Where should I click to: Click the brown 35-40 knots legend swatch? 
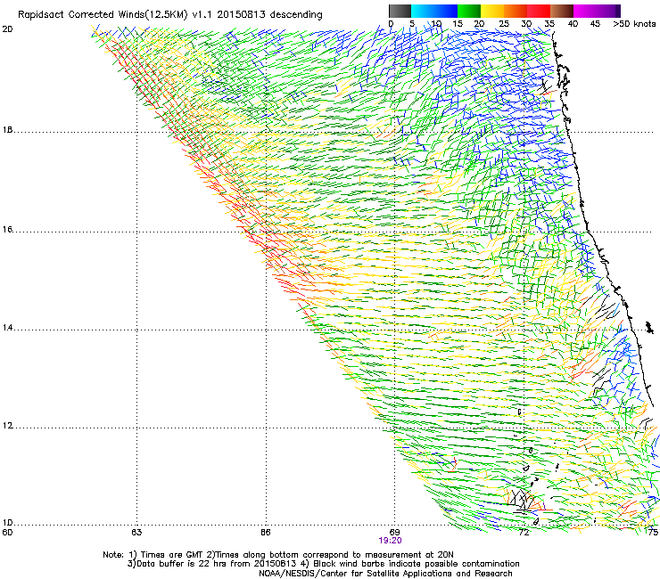(562, 11)
